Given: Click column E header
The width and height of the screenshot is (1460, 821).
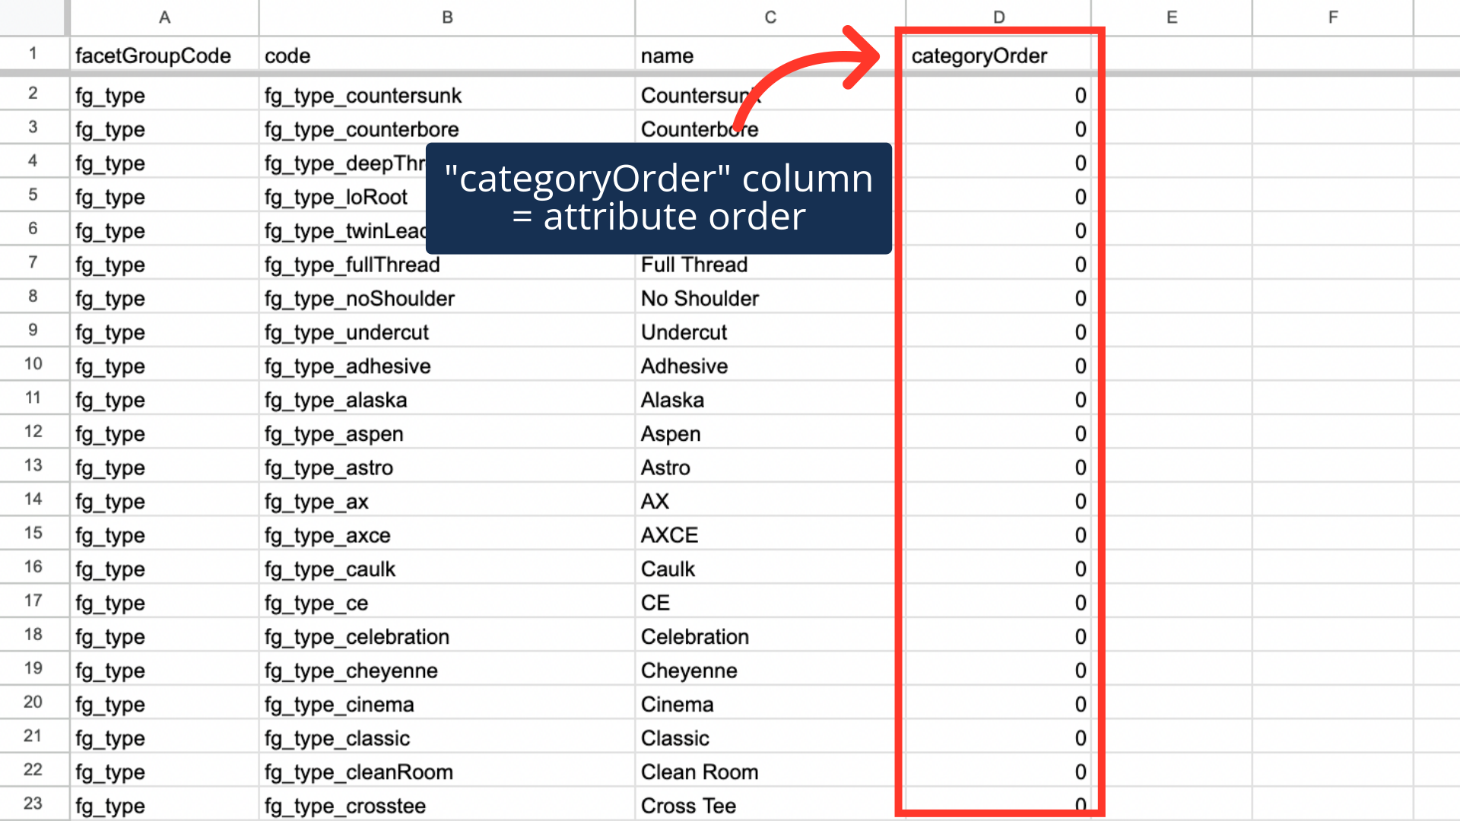Looking at the screenshot, I should [1171, 17].
